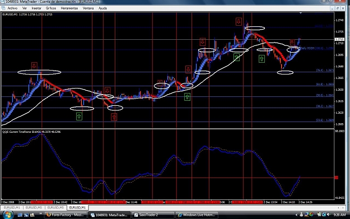The width and height of the screenshot is (350, 219).
Task: Show hidden tray icons with the chevron
Action: (296, 215)
